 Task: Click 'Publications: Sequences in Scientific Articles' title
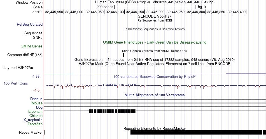[155, 29]
